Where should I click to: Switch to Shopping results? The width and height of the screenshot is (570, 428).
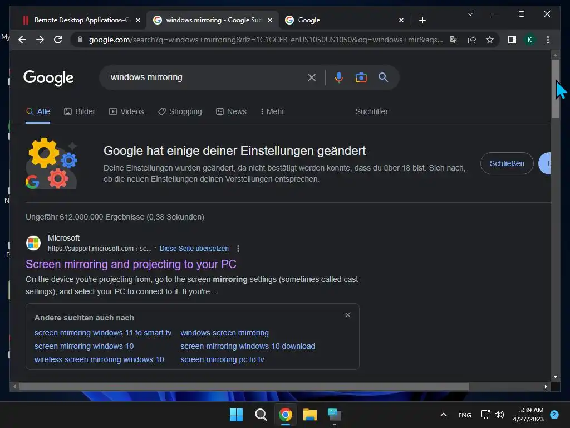click(180, 111)
